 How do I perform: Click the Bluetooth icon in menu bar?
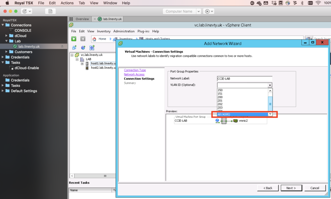(302, 3)
